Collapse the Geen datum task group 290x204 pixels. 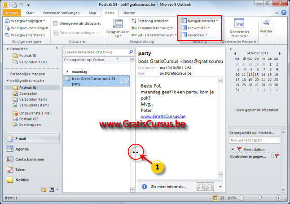coord(233,149)
